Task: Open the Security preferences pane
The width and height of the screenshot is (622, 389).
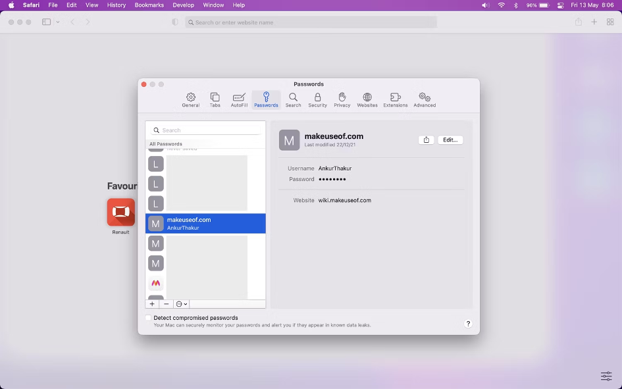Action: [x=317, y=100]
